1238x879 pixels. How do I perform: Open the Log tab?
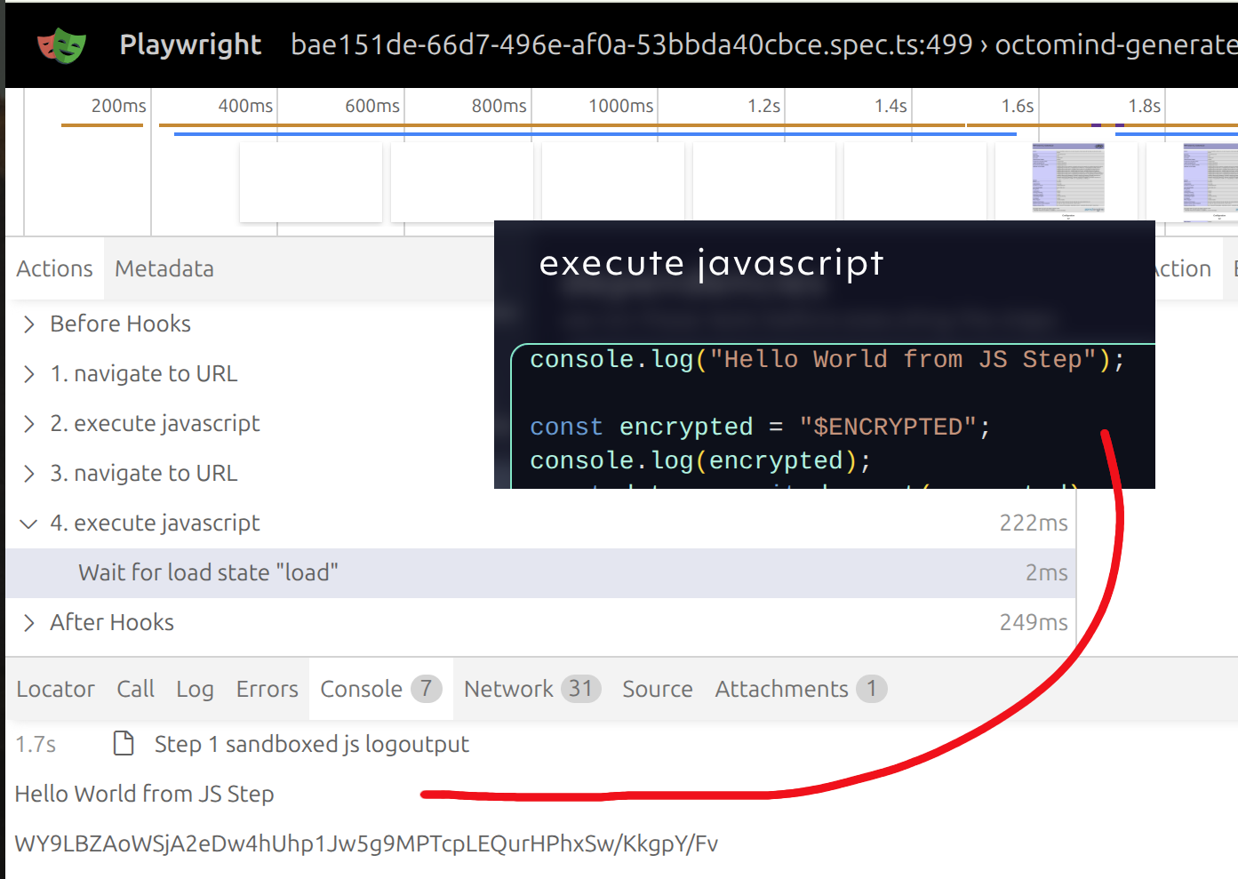(x=195, y=689)
